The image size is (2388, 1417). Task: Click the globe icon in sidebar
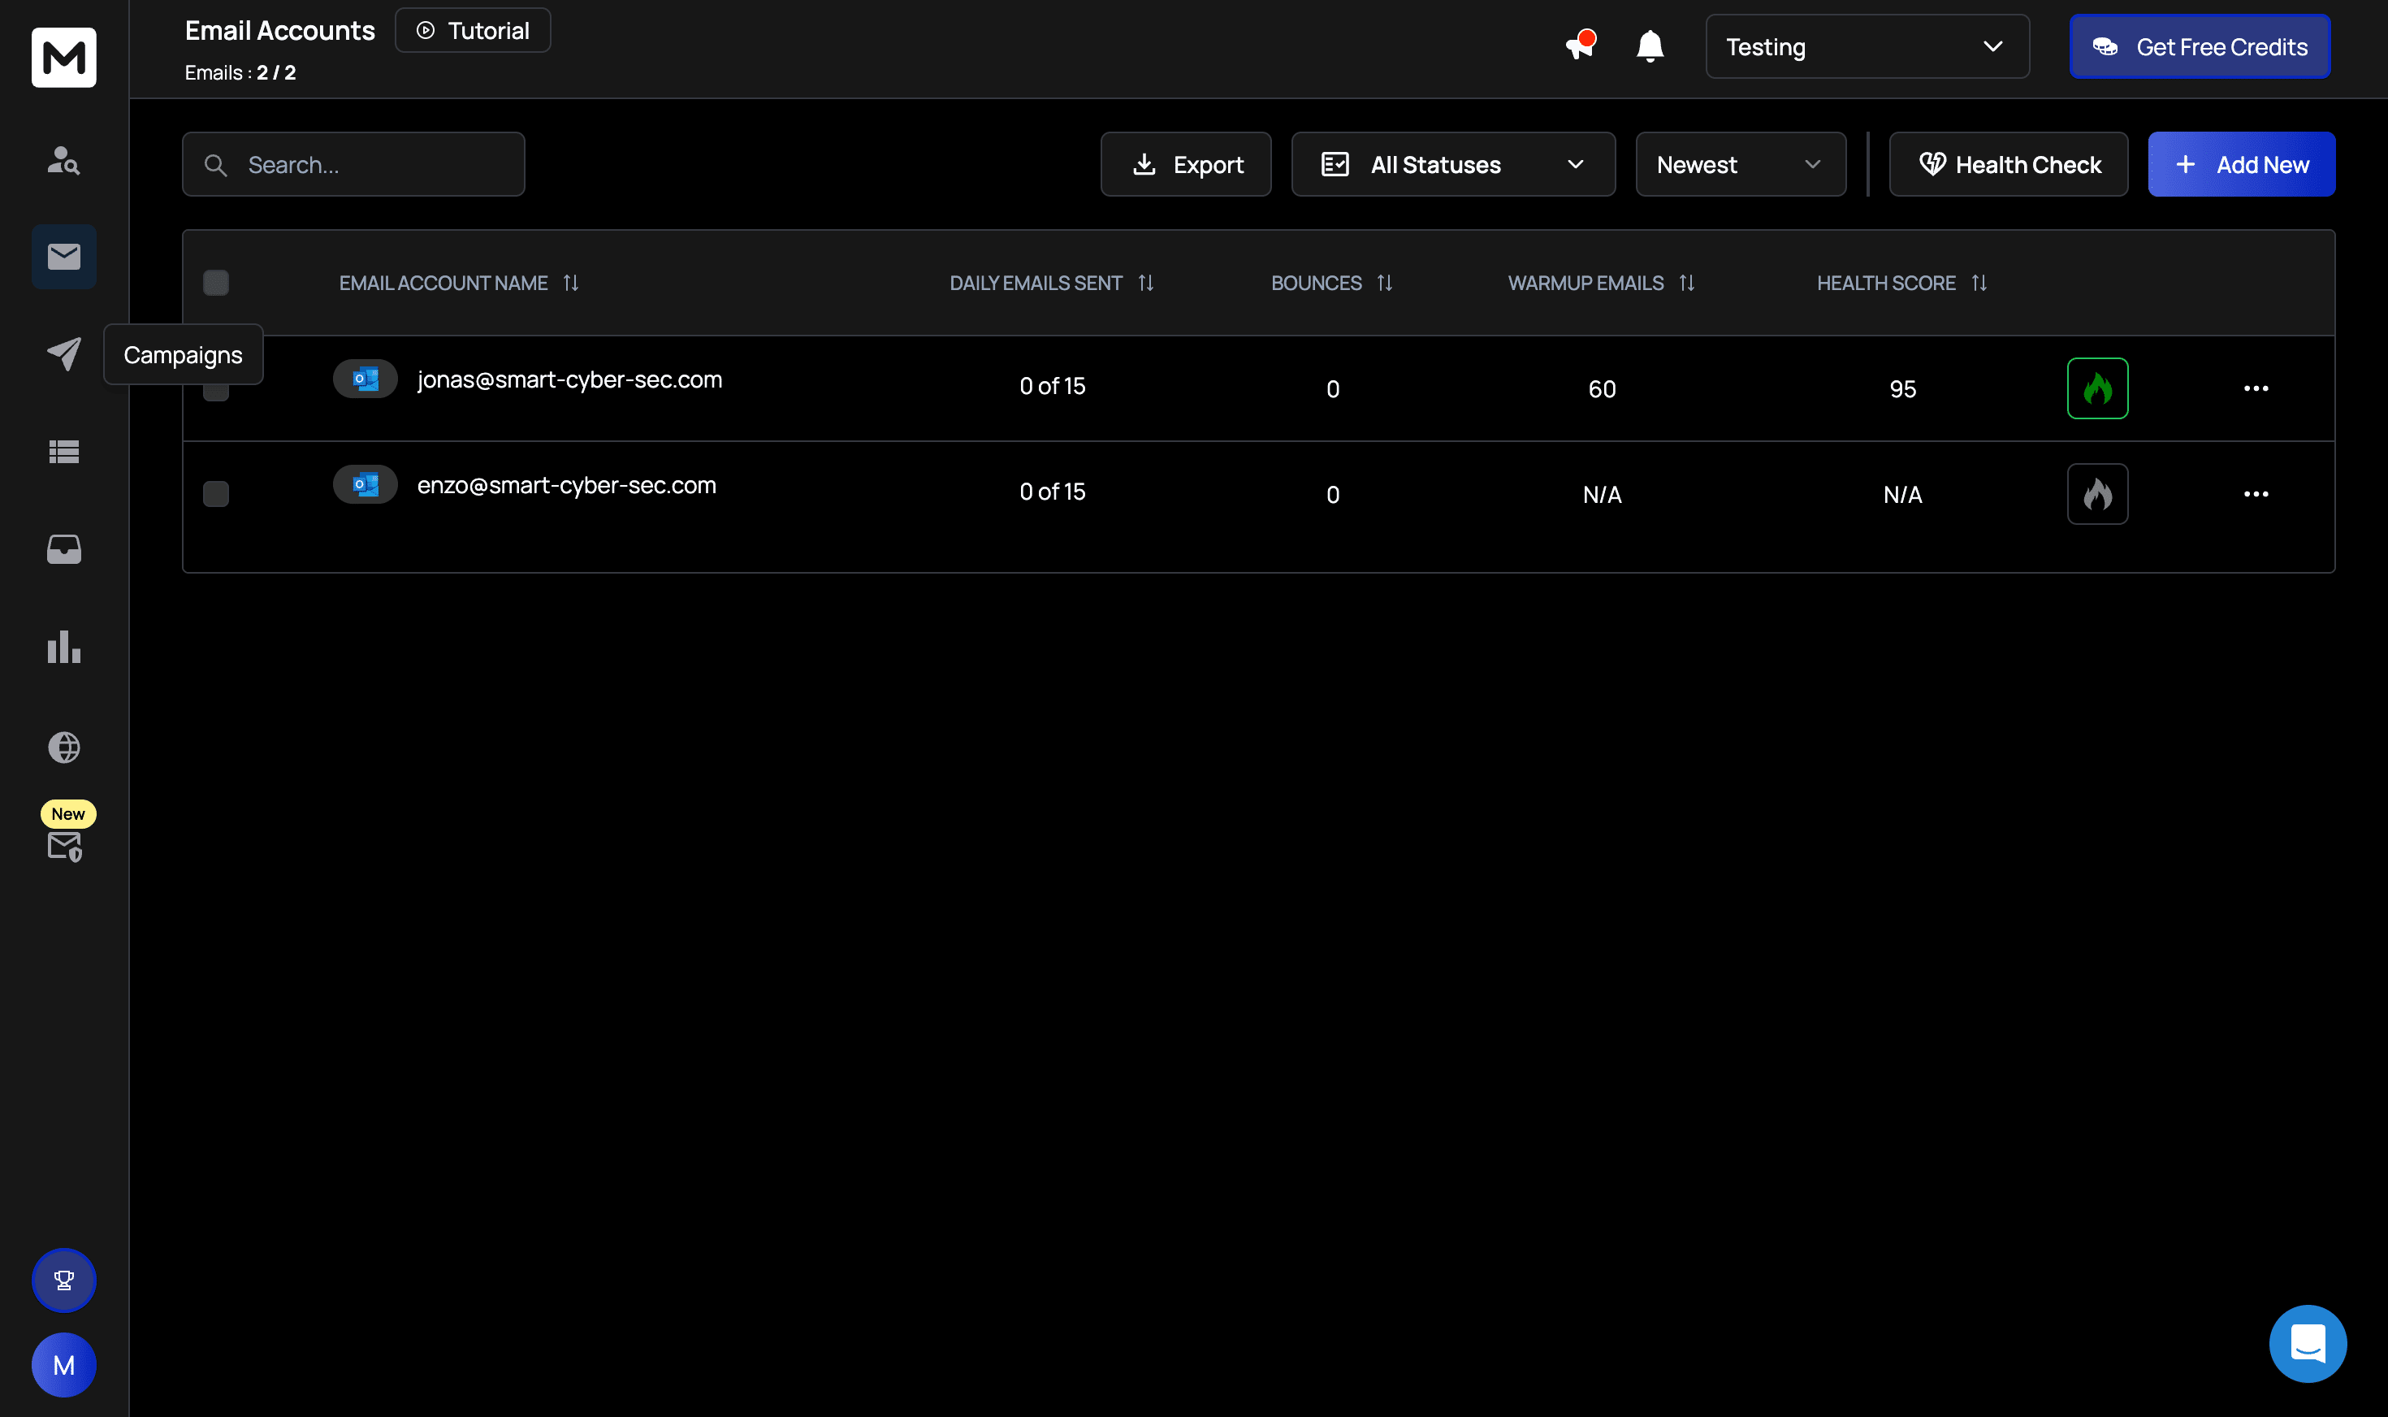pos(64,747)
